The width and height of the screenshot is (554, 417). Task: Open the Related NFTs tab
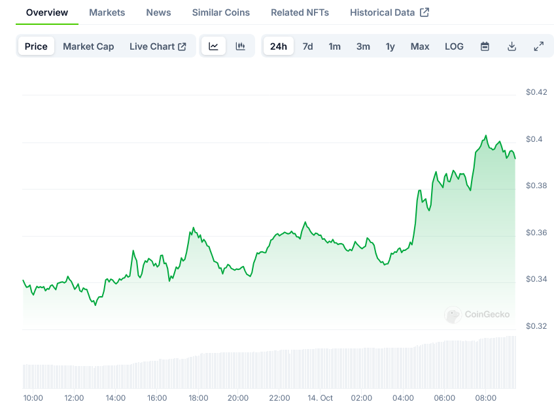tap(300, 12)
